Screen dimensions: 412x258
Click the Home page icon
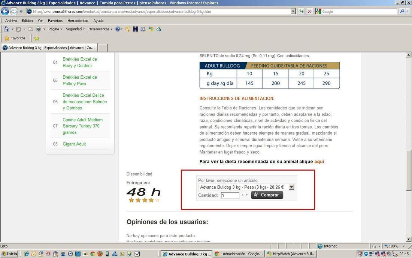7,29
